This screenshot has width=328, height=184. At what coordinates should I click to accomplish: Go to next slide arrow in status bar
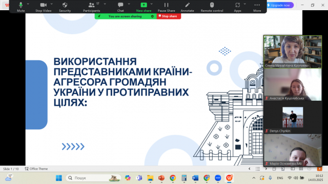[266, 169]
